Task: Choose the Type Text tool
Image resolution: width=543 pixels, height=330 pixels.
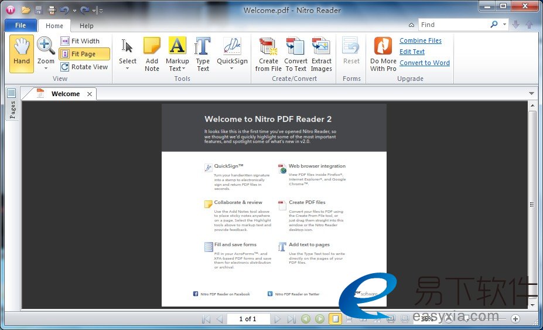Action: coord(203,47)
